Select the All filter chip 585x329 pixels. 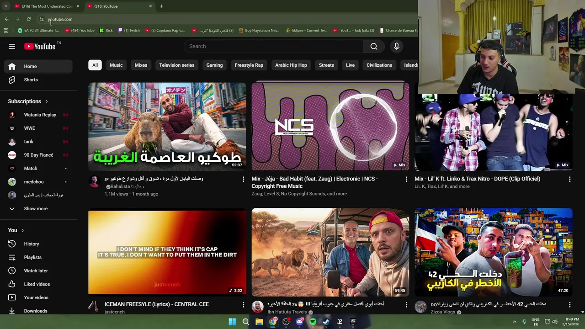point(95,65)
